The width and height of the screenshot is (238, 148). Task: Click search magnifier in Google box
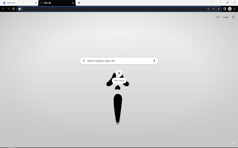(x=84, y=61)
